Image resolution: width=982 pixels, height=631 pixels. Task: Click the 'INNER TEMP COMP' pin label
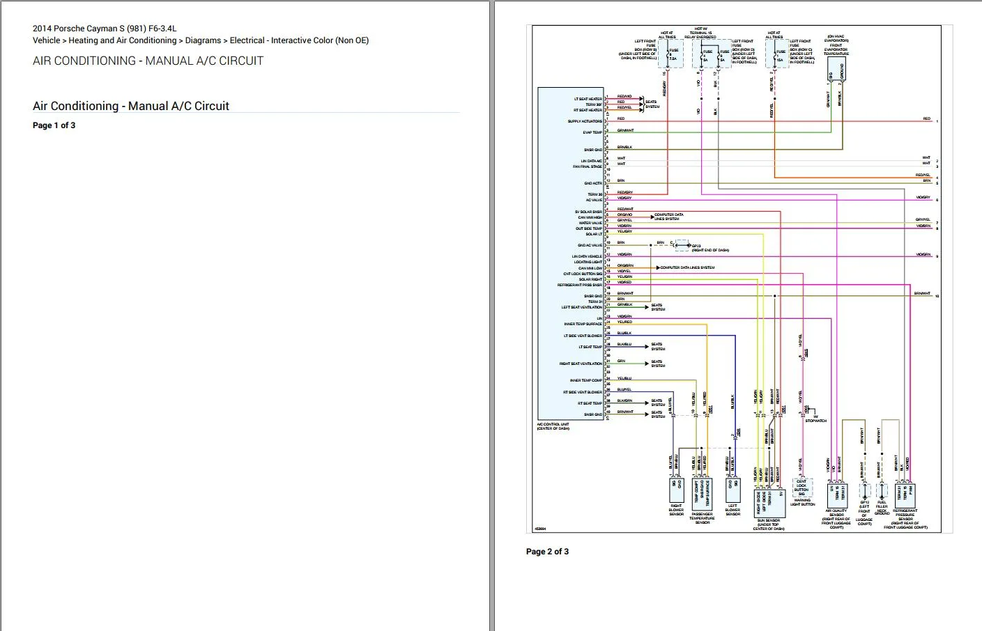click(586, 380)
